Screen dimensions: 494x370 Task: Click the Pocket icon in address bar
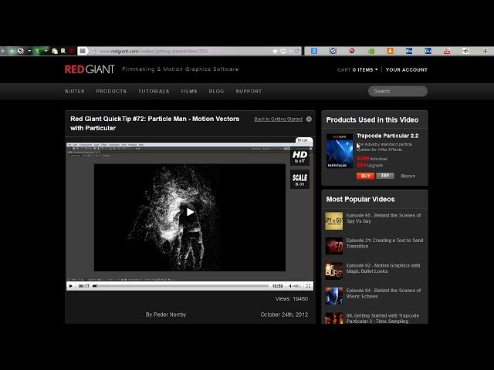[283, 51]
